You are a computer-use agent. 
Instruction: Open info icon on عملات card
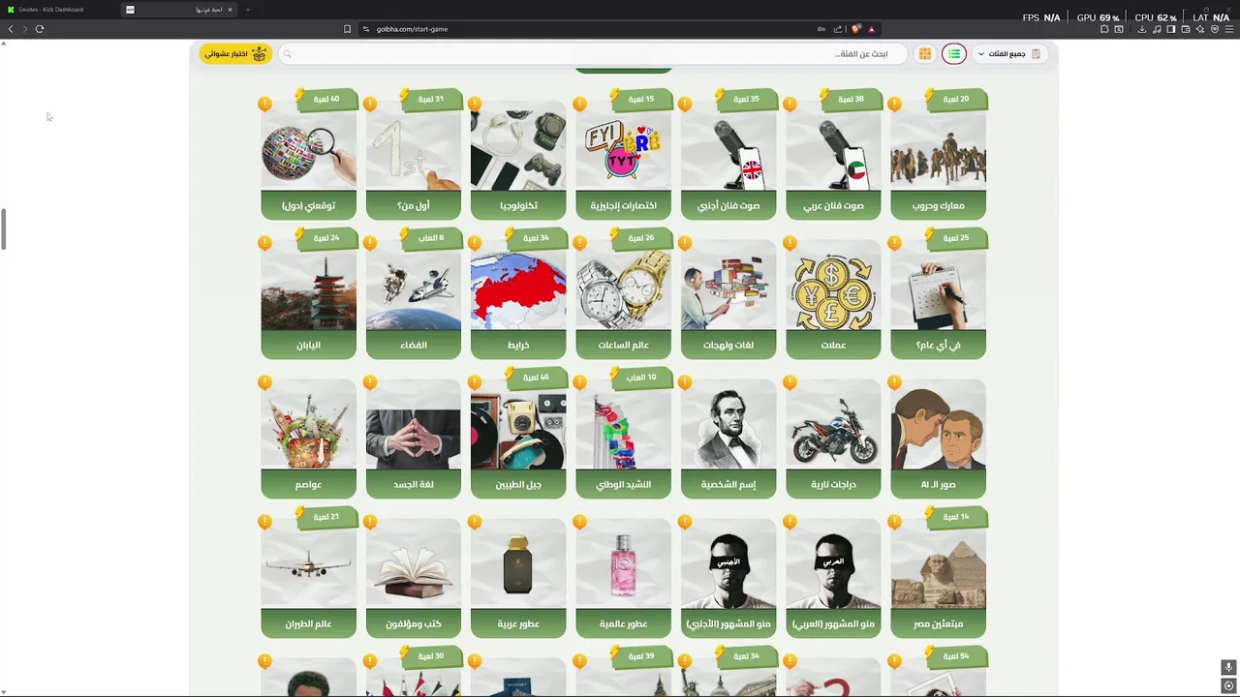pyautogui.click(x=790, y=243)
